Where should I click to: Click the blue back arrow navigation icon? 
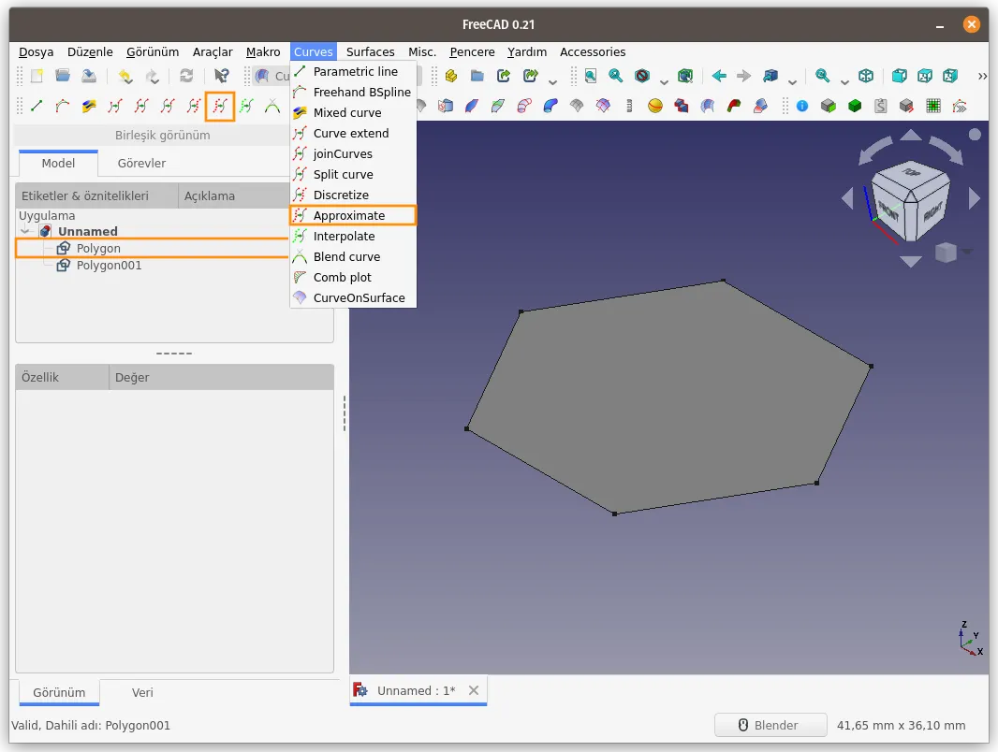point(719,77)
